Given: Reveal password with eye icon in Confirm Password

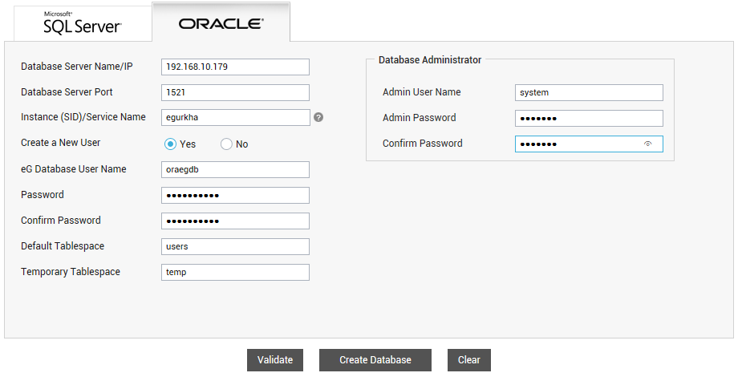Looking at the screenshot, I should pyautogui.click(x=647, y=144).
